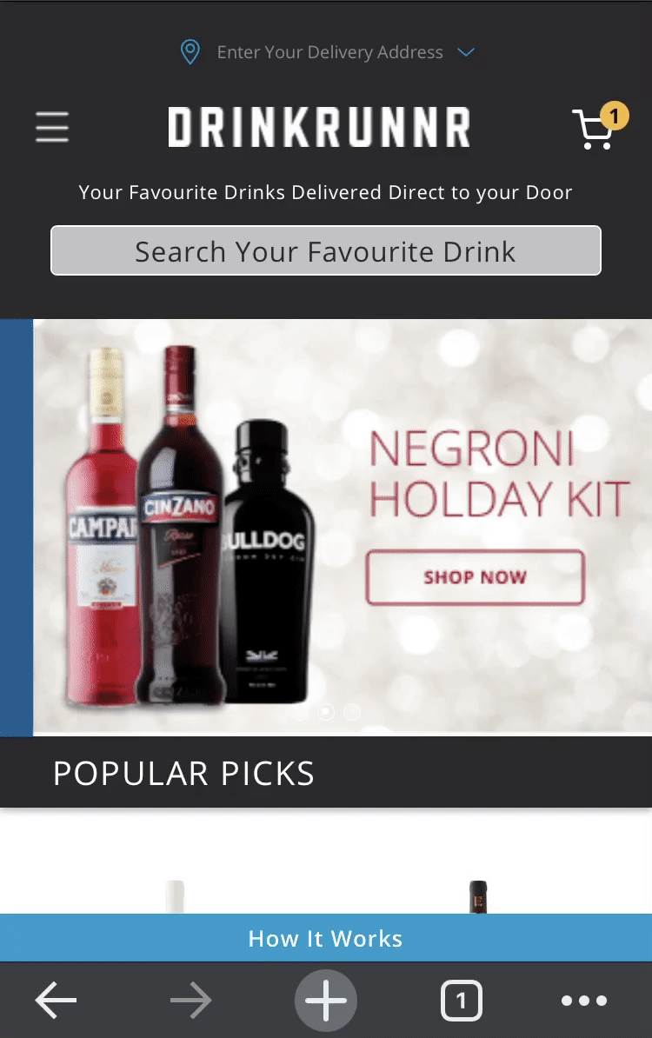Select second carousel slide dot
This screenshot has width=652, height=1038.
tap(352, 712)
